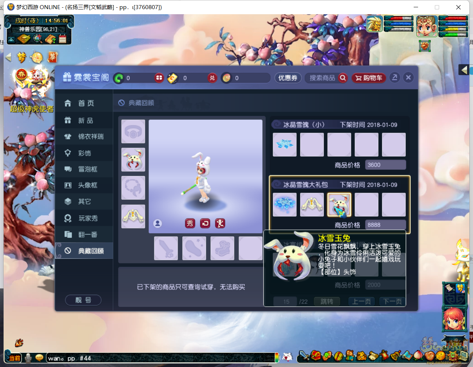Open the 冒泡框 category

[84, 169]
